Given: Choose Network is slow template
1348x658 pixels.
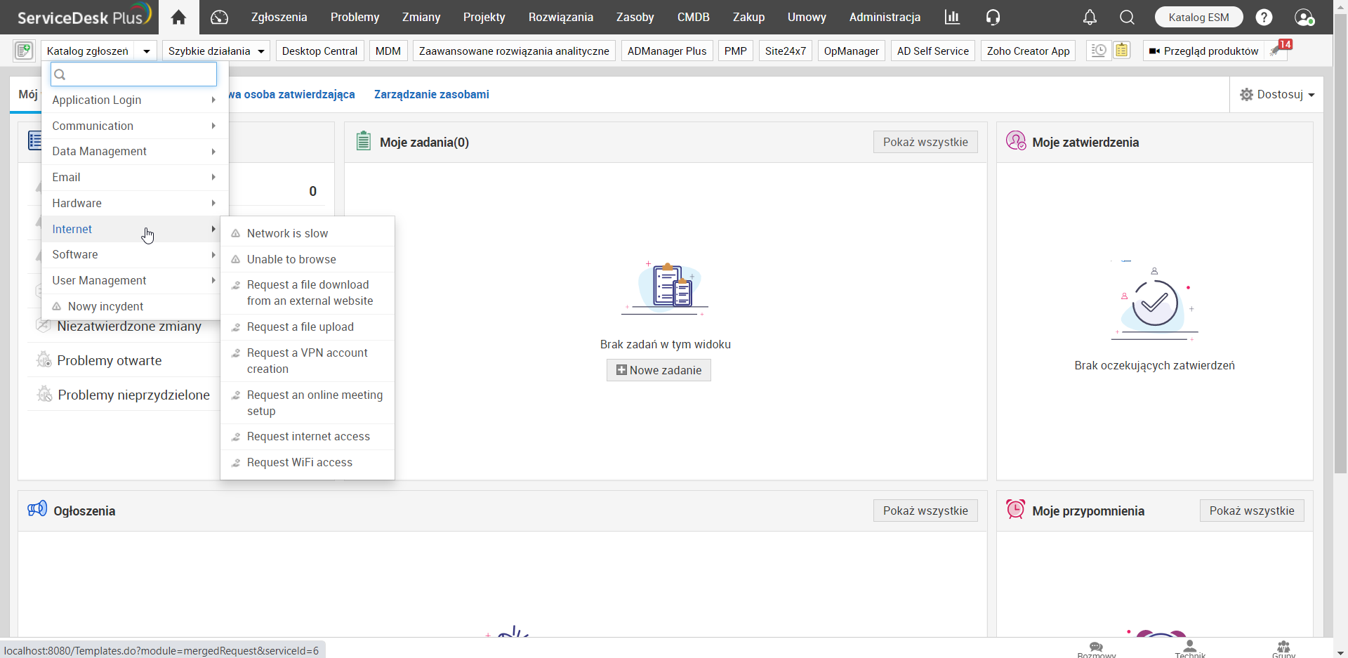Looking at the screenshot, I should coord(287,233).
